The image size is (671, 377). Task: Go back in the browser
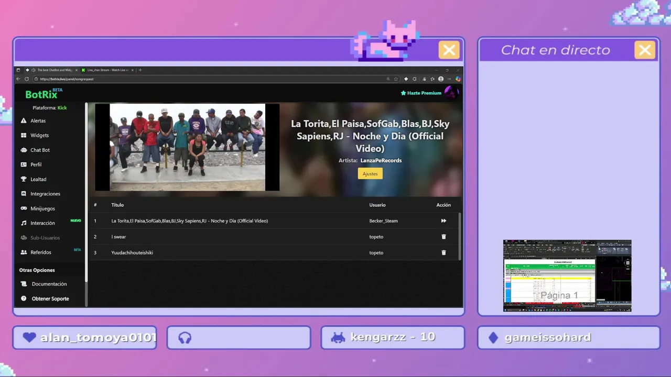click(x=18, y=79)
